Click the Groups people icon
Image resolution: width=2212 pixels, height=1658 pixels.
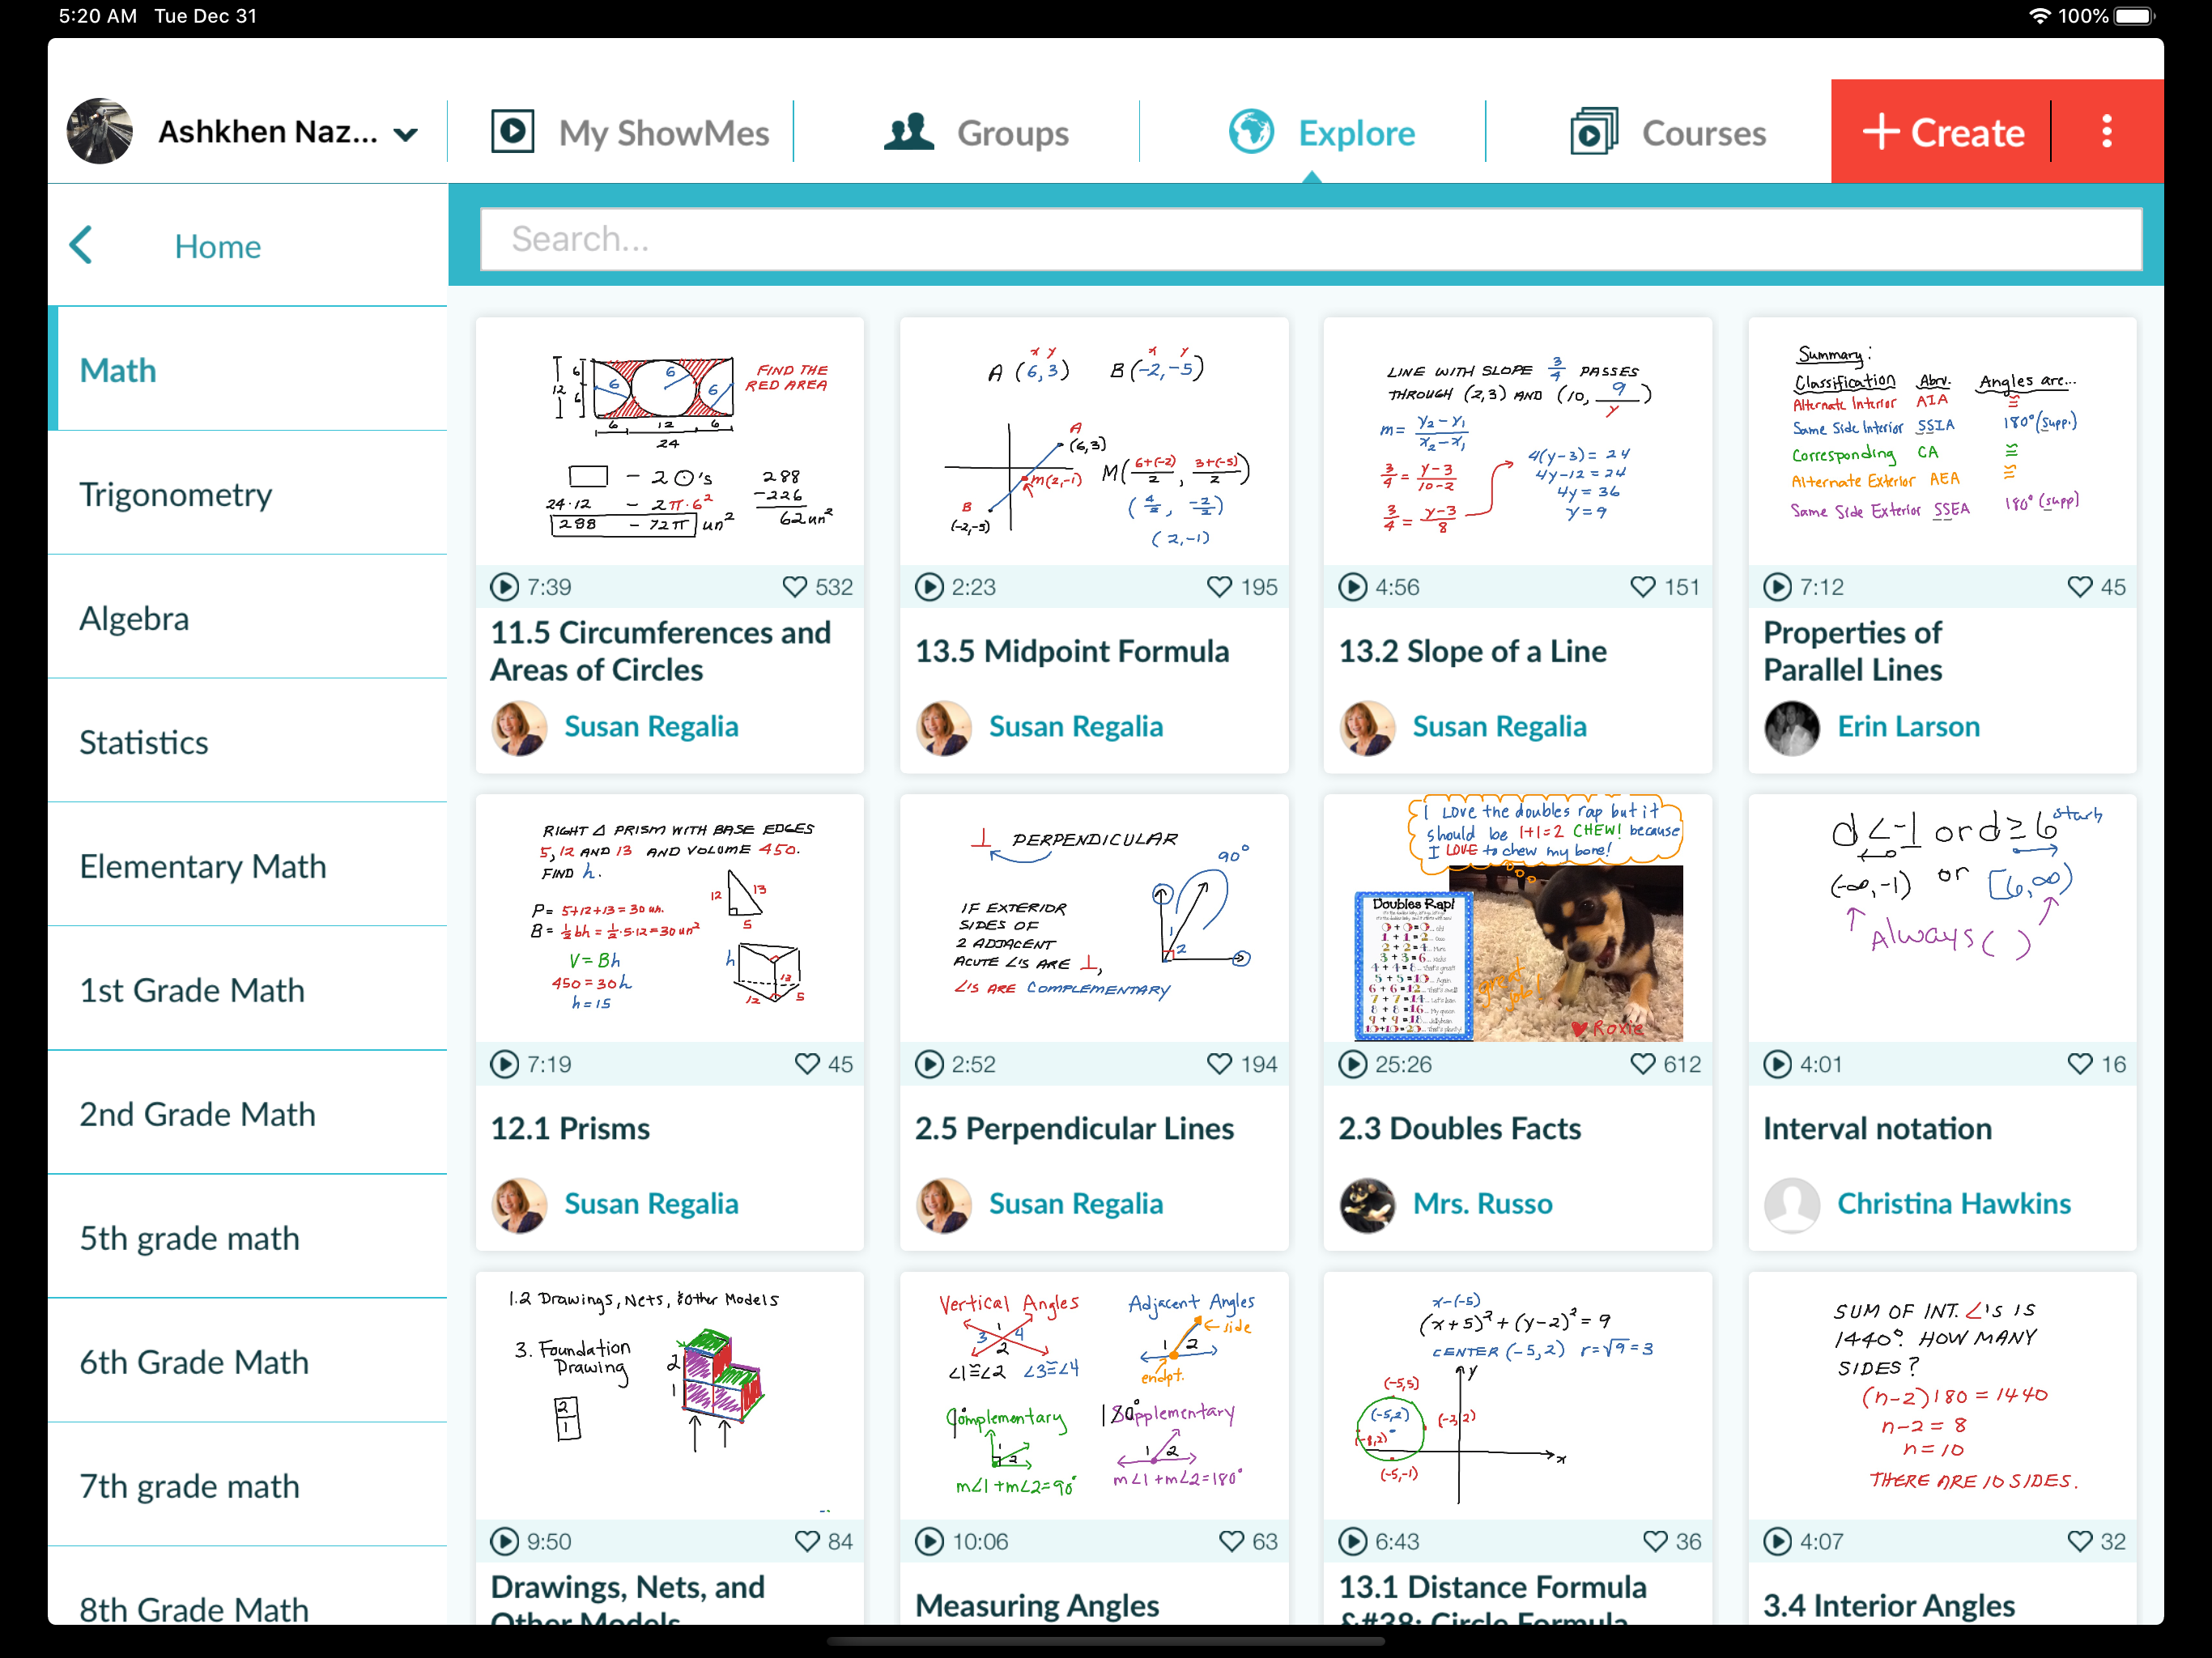[908, 132]
